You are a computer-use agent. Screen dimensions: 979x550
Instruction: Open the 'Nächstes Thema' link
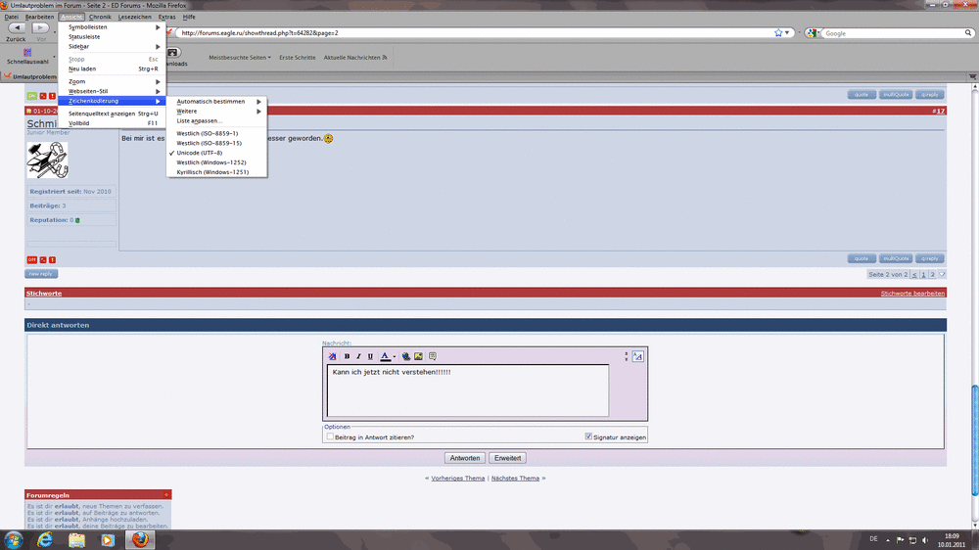coord(515,479)
